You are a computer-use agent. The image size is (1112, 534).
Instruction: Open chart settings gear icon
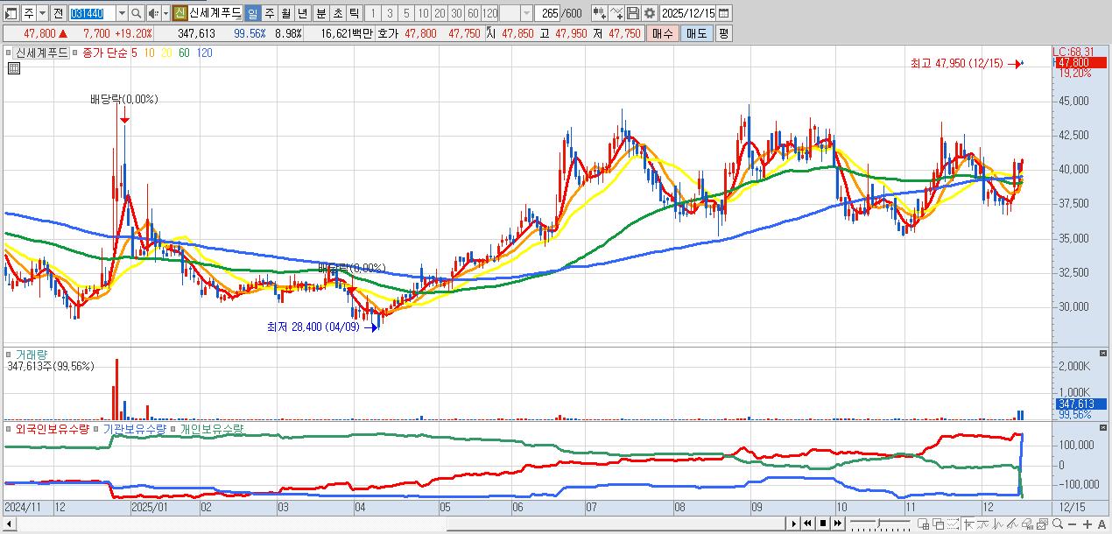[649, 13]
